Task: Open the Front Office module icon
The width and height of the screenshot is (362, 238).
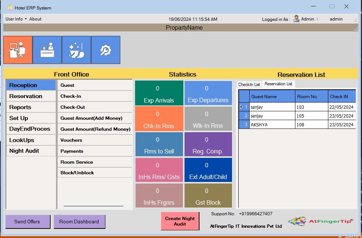Action: [18, 50]
